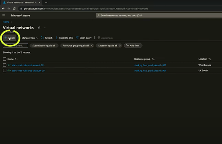This screenshot has height=144, width=222.
Task: Sort by the Location column header
Action: [x=203, y=59]
